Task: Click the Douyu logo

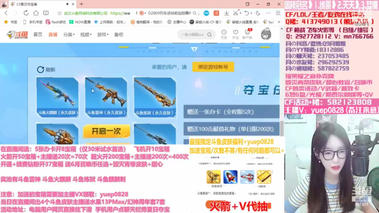Action: (x=17, y=35)
